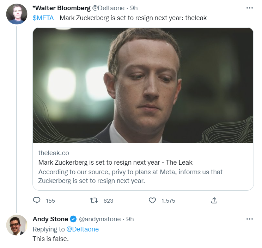Viewport: 262px width, 248px height.
Task: Open the article preview image
Action: 143,85
